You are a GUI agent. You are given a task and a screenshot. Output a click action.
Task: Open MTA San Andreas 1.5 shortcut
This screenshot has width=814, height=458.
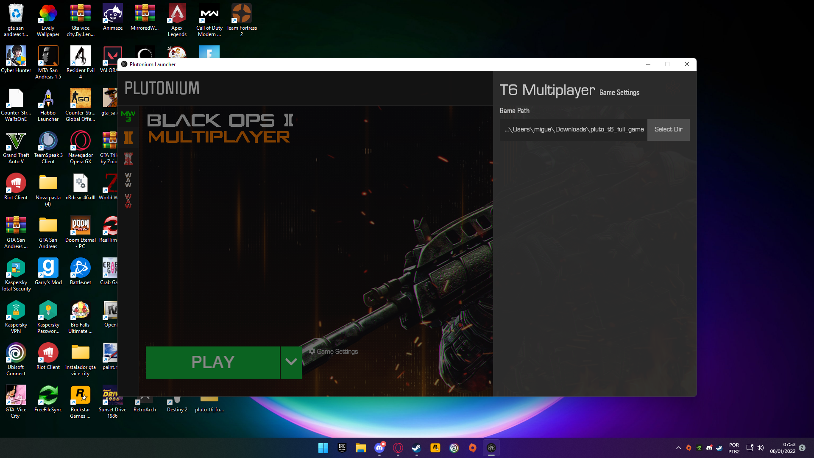48,62
